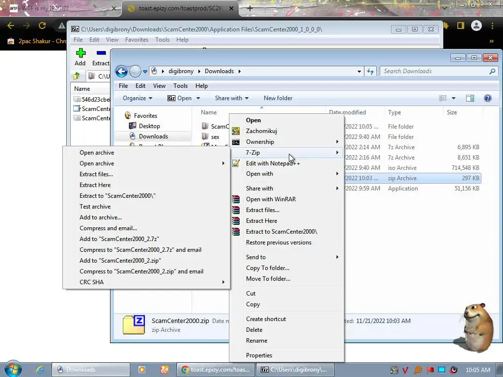
Task: Open the Explorer File menu
Action: (123, 86)
